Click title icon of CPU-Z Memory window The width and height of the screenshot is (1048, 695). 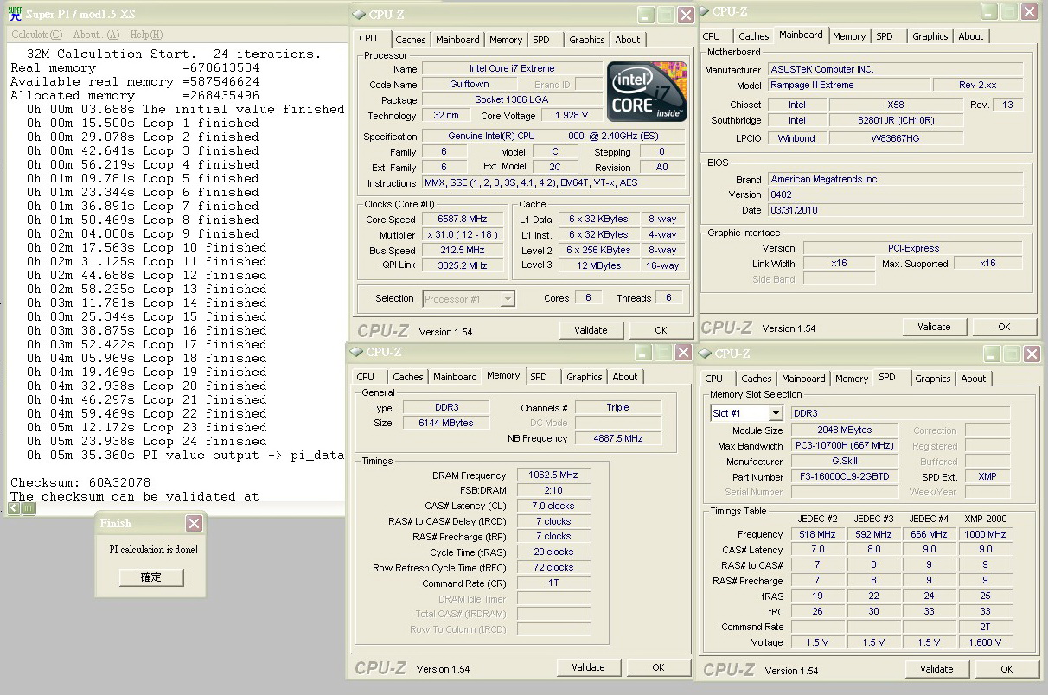click(x=356, y=352)
